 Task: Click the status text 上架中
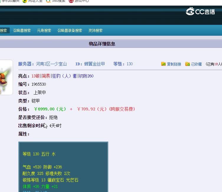coord(40,92)
